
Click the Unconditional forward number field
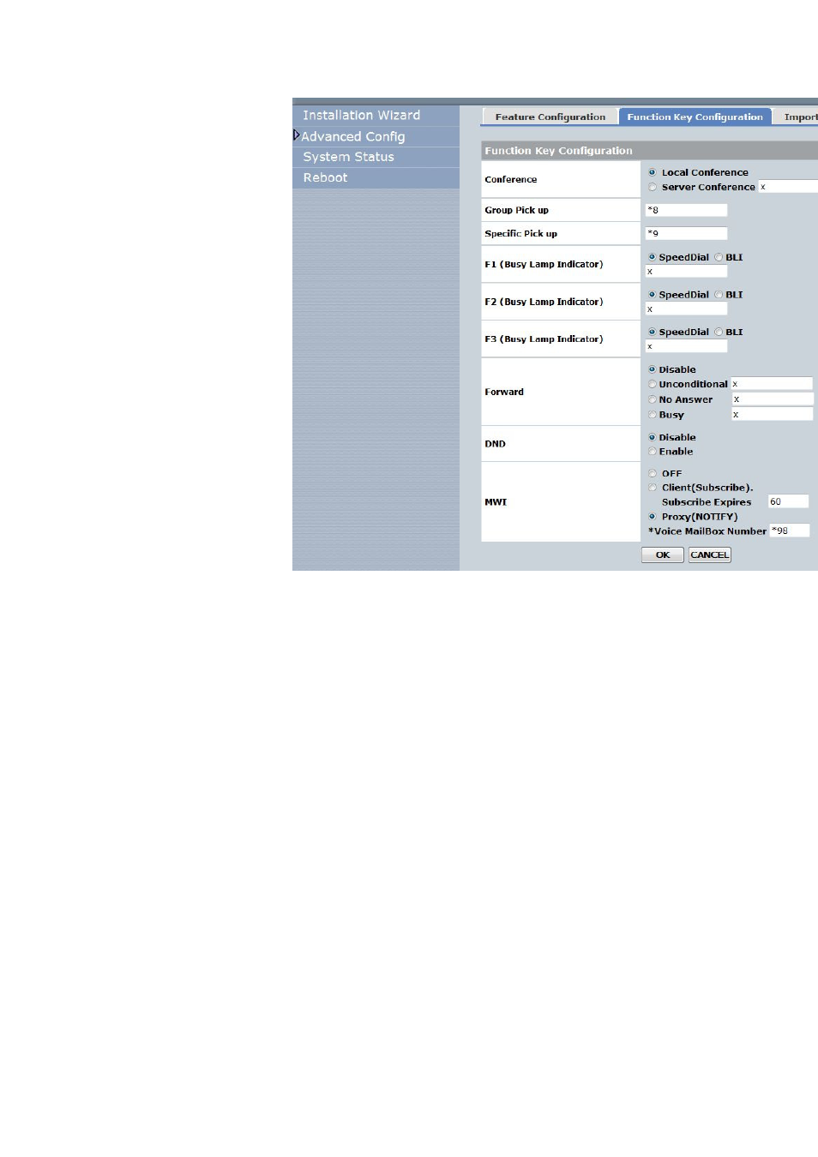(772, 384)
